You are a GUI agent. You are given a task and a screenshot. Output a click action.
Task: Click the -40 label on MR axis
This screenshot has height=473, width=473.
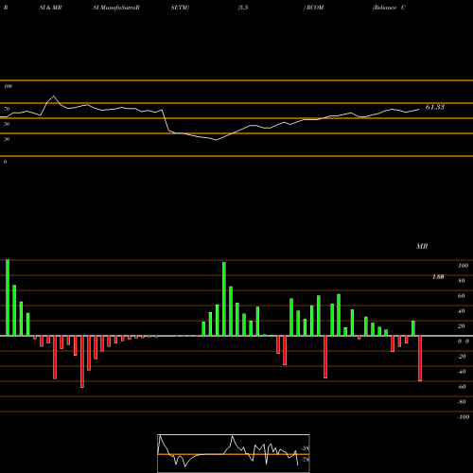pos(462,372)
